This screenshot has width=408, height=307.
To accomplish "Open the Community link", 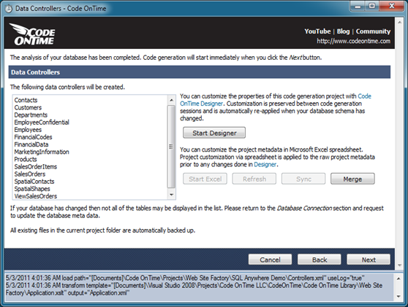I will click(x=373, y=31).
